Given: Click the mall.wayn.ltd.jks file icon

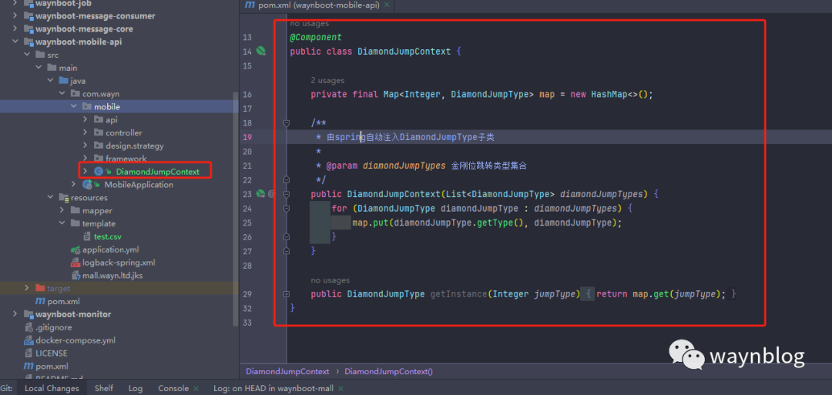Looking at the screenshot, I should 75,276.
